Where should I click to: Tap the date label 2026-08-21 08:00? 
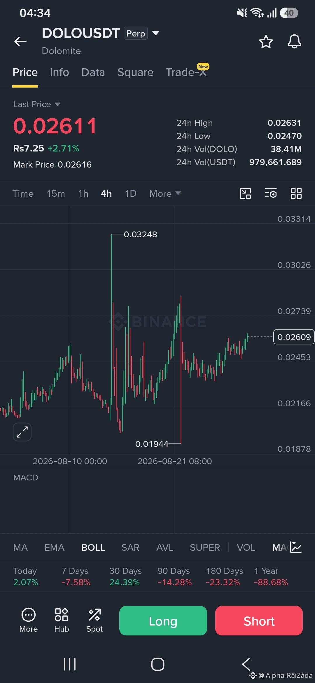point(175,461)
